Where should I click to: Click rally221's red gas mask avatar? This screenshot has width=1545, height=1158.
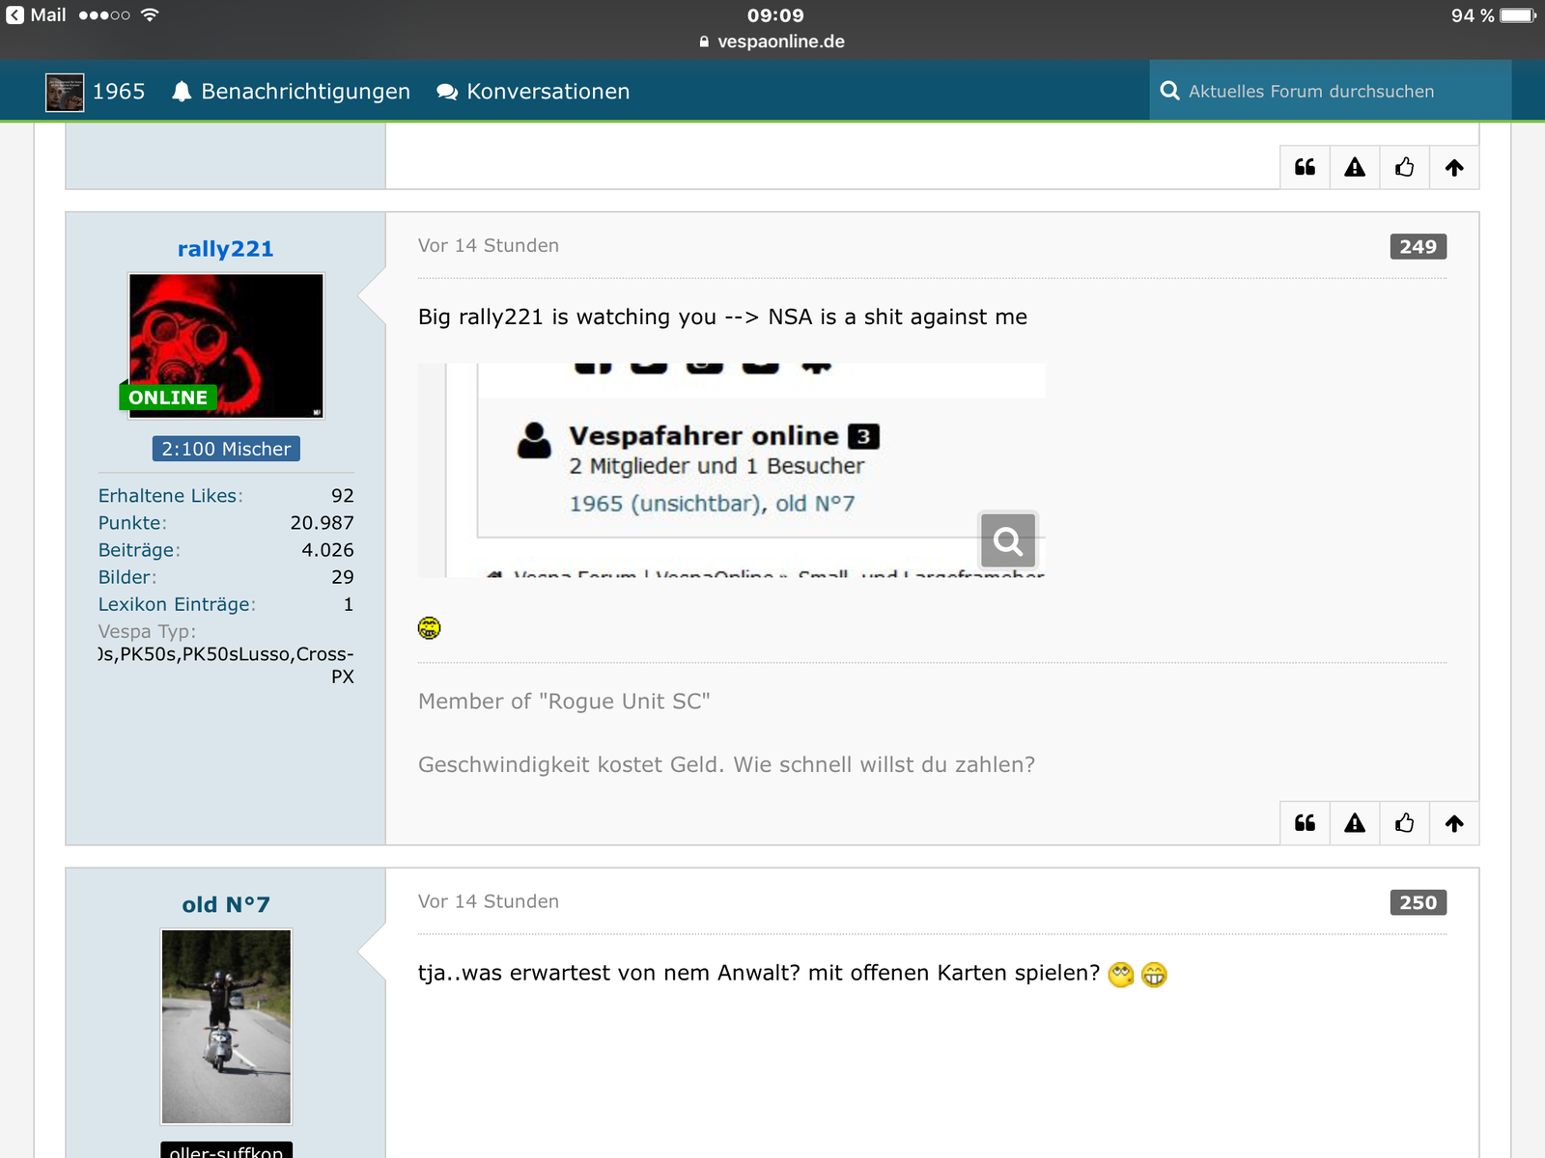click(226, 345)
